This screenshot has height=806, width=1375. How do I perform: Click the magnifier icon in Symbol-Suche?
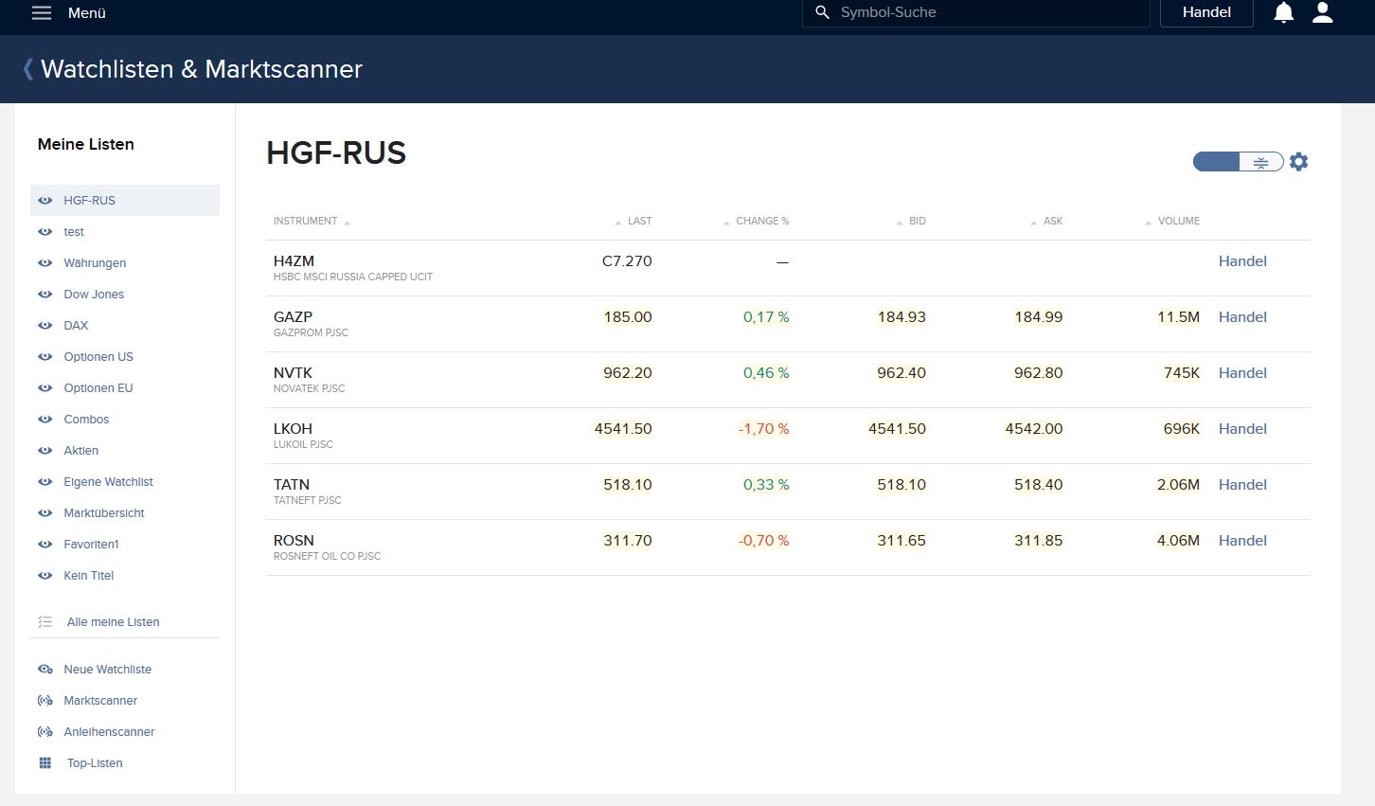[822, 12]
